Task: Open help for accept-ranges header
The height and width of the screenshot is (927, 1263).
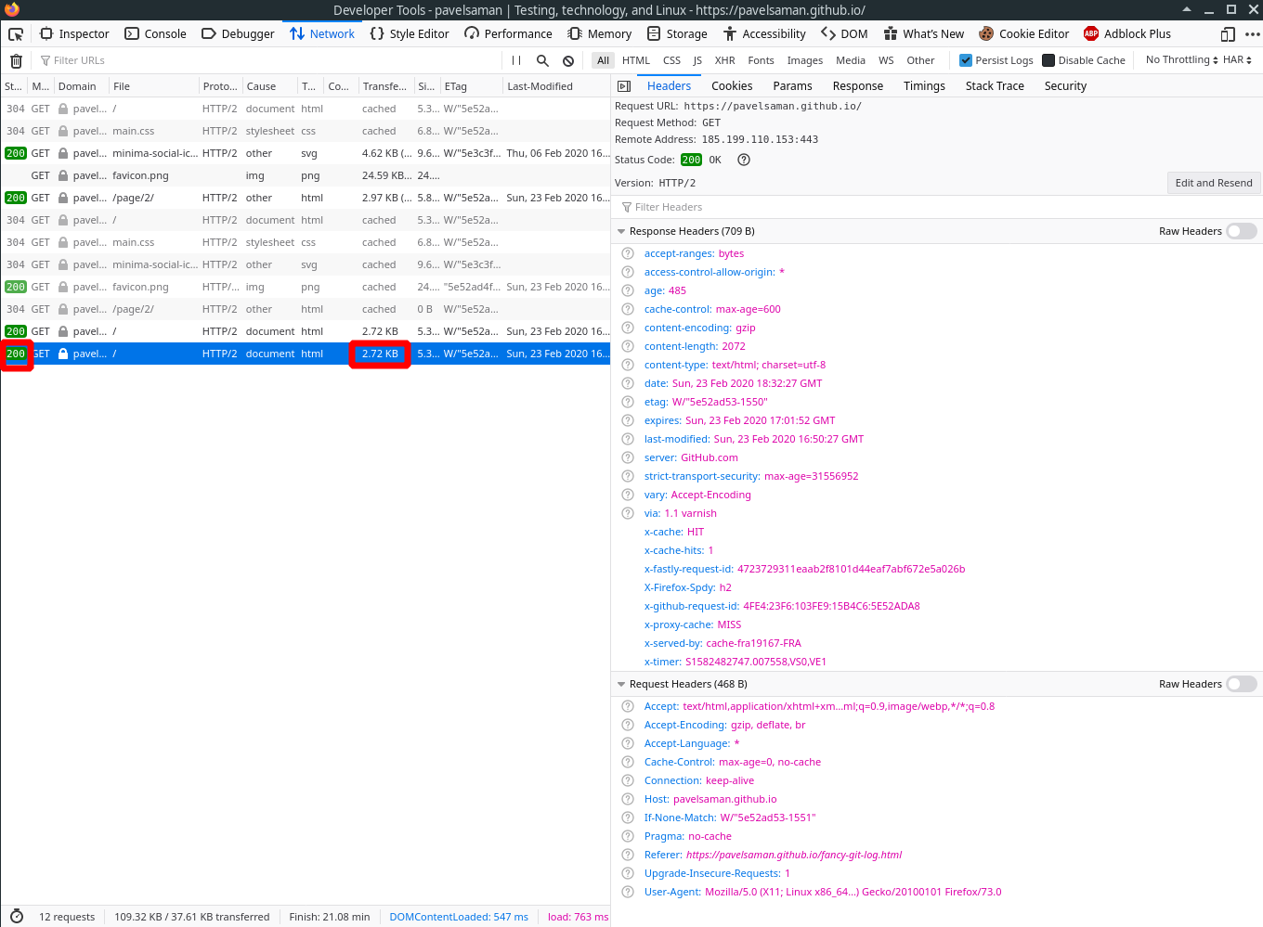Action: [628, 253]
